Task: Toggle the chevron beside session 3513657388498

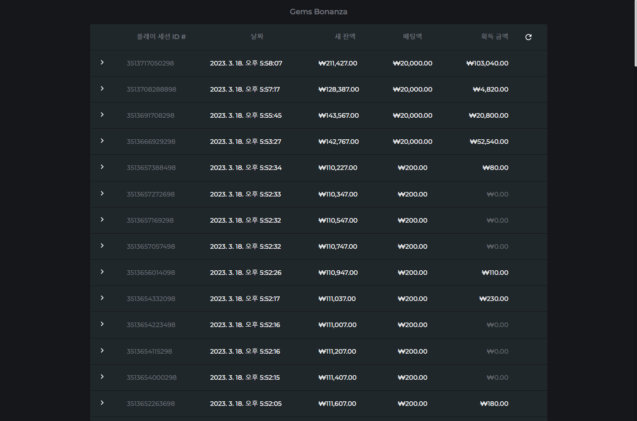Action: click(x=102, y=167)
